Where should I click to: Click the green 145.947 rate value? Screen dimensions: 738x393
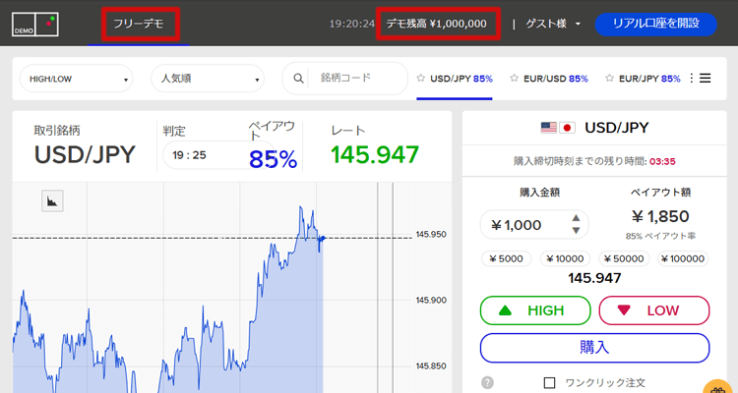(x=375, y=154)
